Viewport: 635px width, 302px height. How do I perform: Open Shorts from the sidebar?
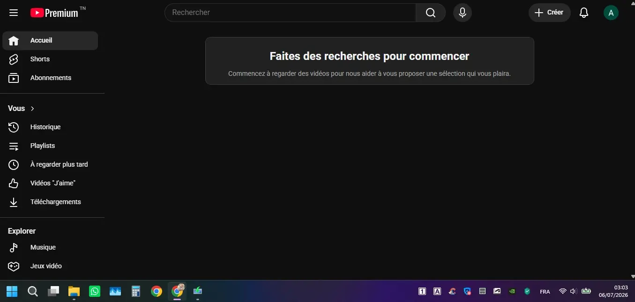pos(50,59)
